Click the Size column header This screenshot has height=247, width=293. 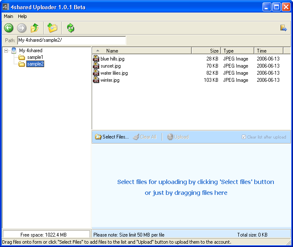pos(206,51)
